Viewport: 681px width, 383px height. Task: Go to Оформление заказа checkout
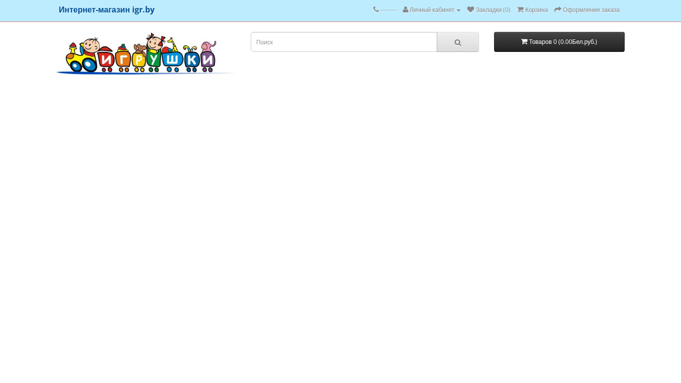587,10
